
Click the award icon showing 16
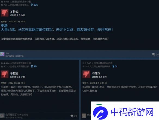(32, 66)
